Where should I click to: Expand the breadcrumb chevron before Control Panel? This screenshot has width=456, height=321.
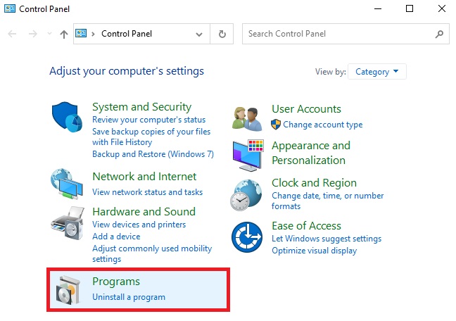[x=94, y=34]
